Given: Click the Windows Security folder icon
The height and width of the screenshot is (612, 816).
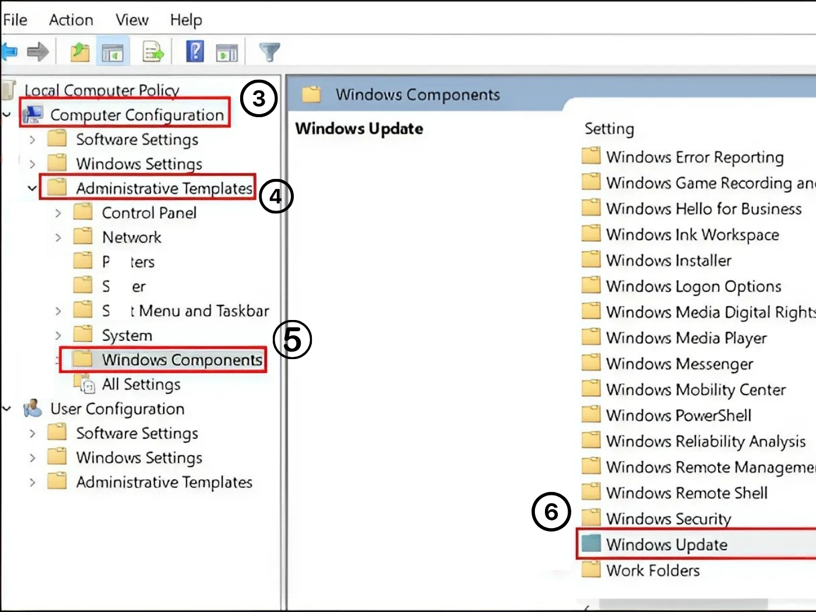Looking at the screenshot, I should [x=591, y=518].
